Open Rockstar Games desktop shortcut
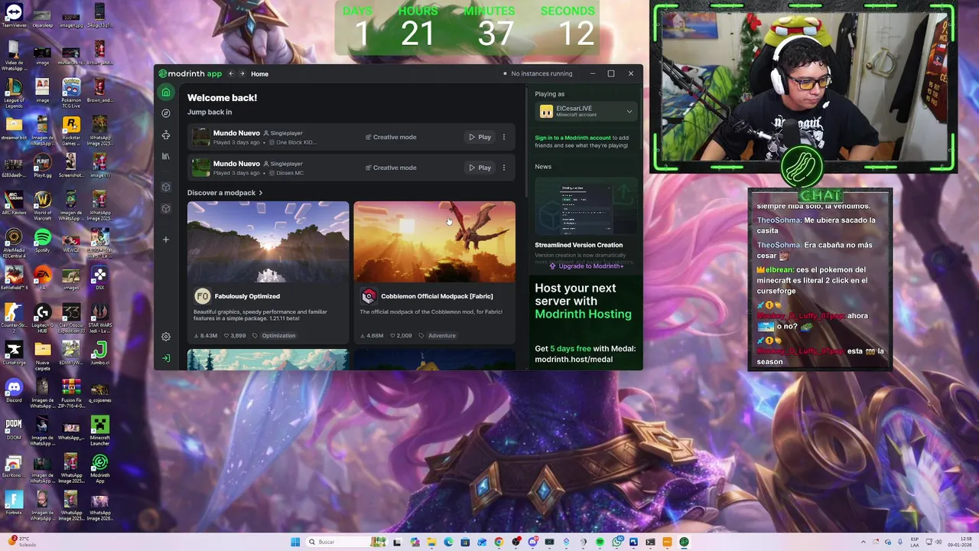 point(70,129)
